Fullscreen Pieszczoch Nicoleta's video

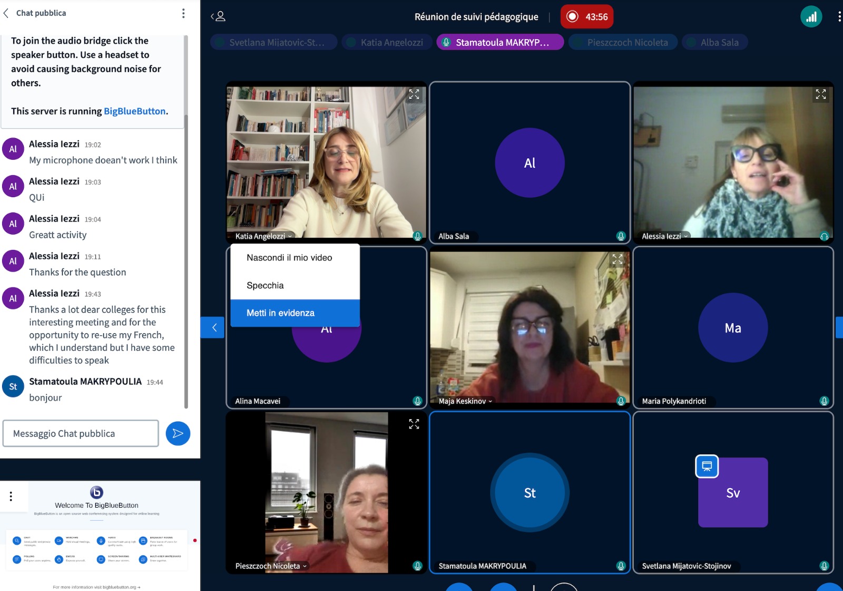[x=414, y=424]
